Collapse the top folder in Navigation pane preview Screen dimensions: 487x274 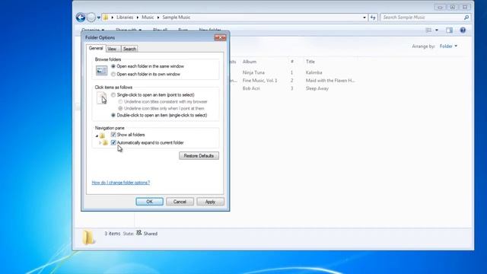coord(97,135)
